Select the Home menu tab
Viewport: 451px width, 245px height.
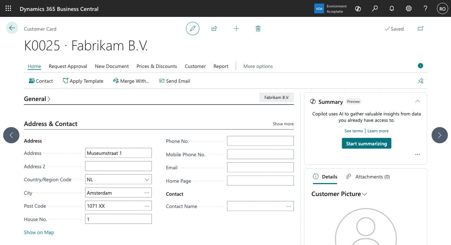pos(35,66)
